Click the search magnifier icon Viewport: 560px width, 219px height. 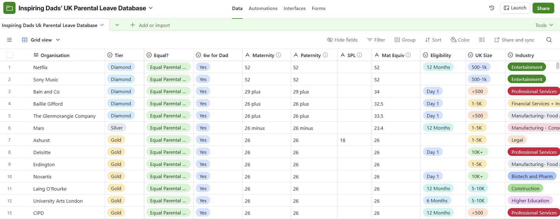(x=549, y=40)
